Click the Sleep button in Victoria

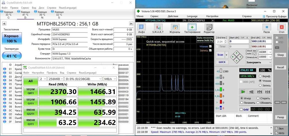coord(280,55)
